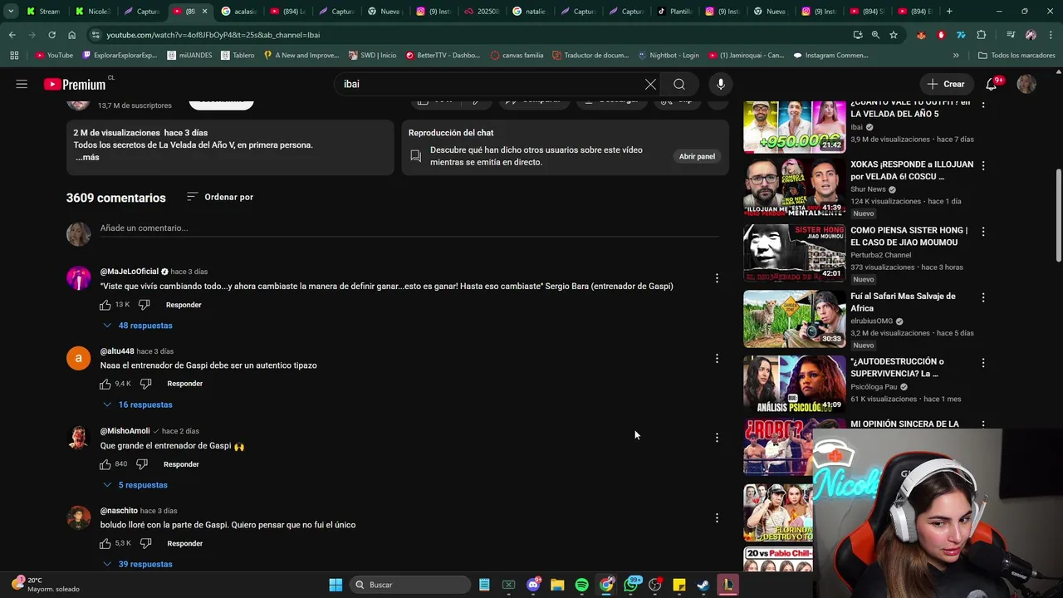This screenshot has height=598, width=1063.
Task: Open a new browser tab
Action: coord(949,12)
